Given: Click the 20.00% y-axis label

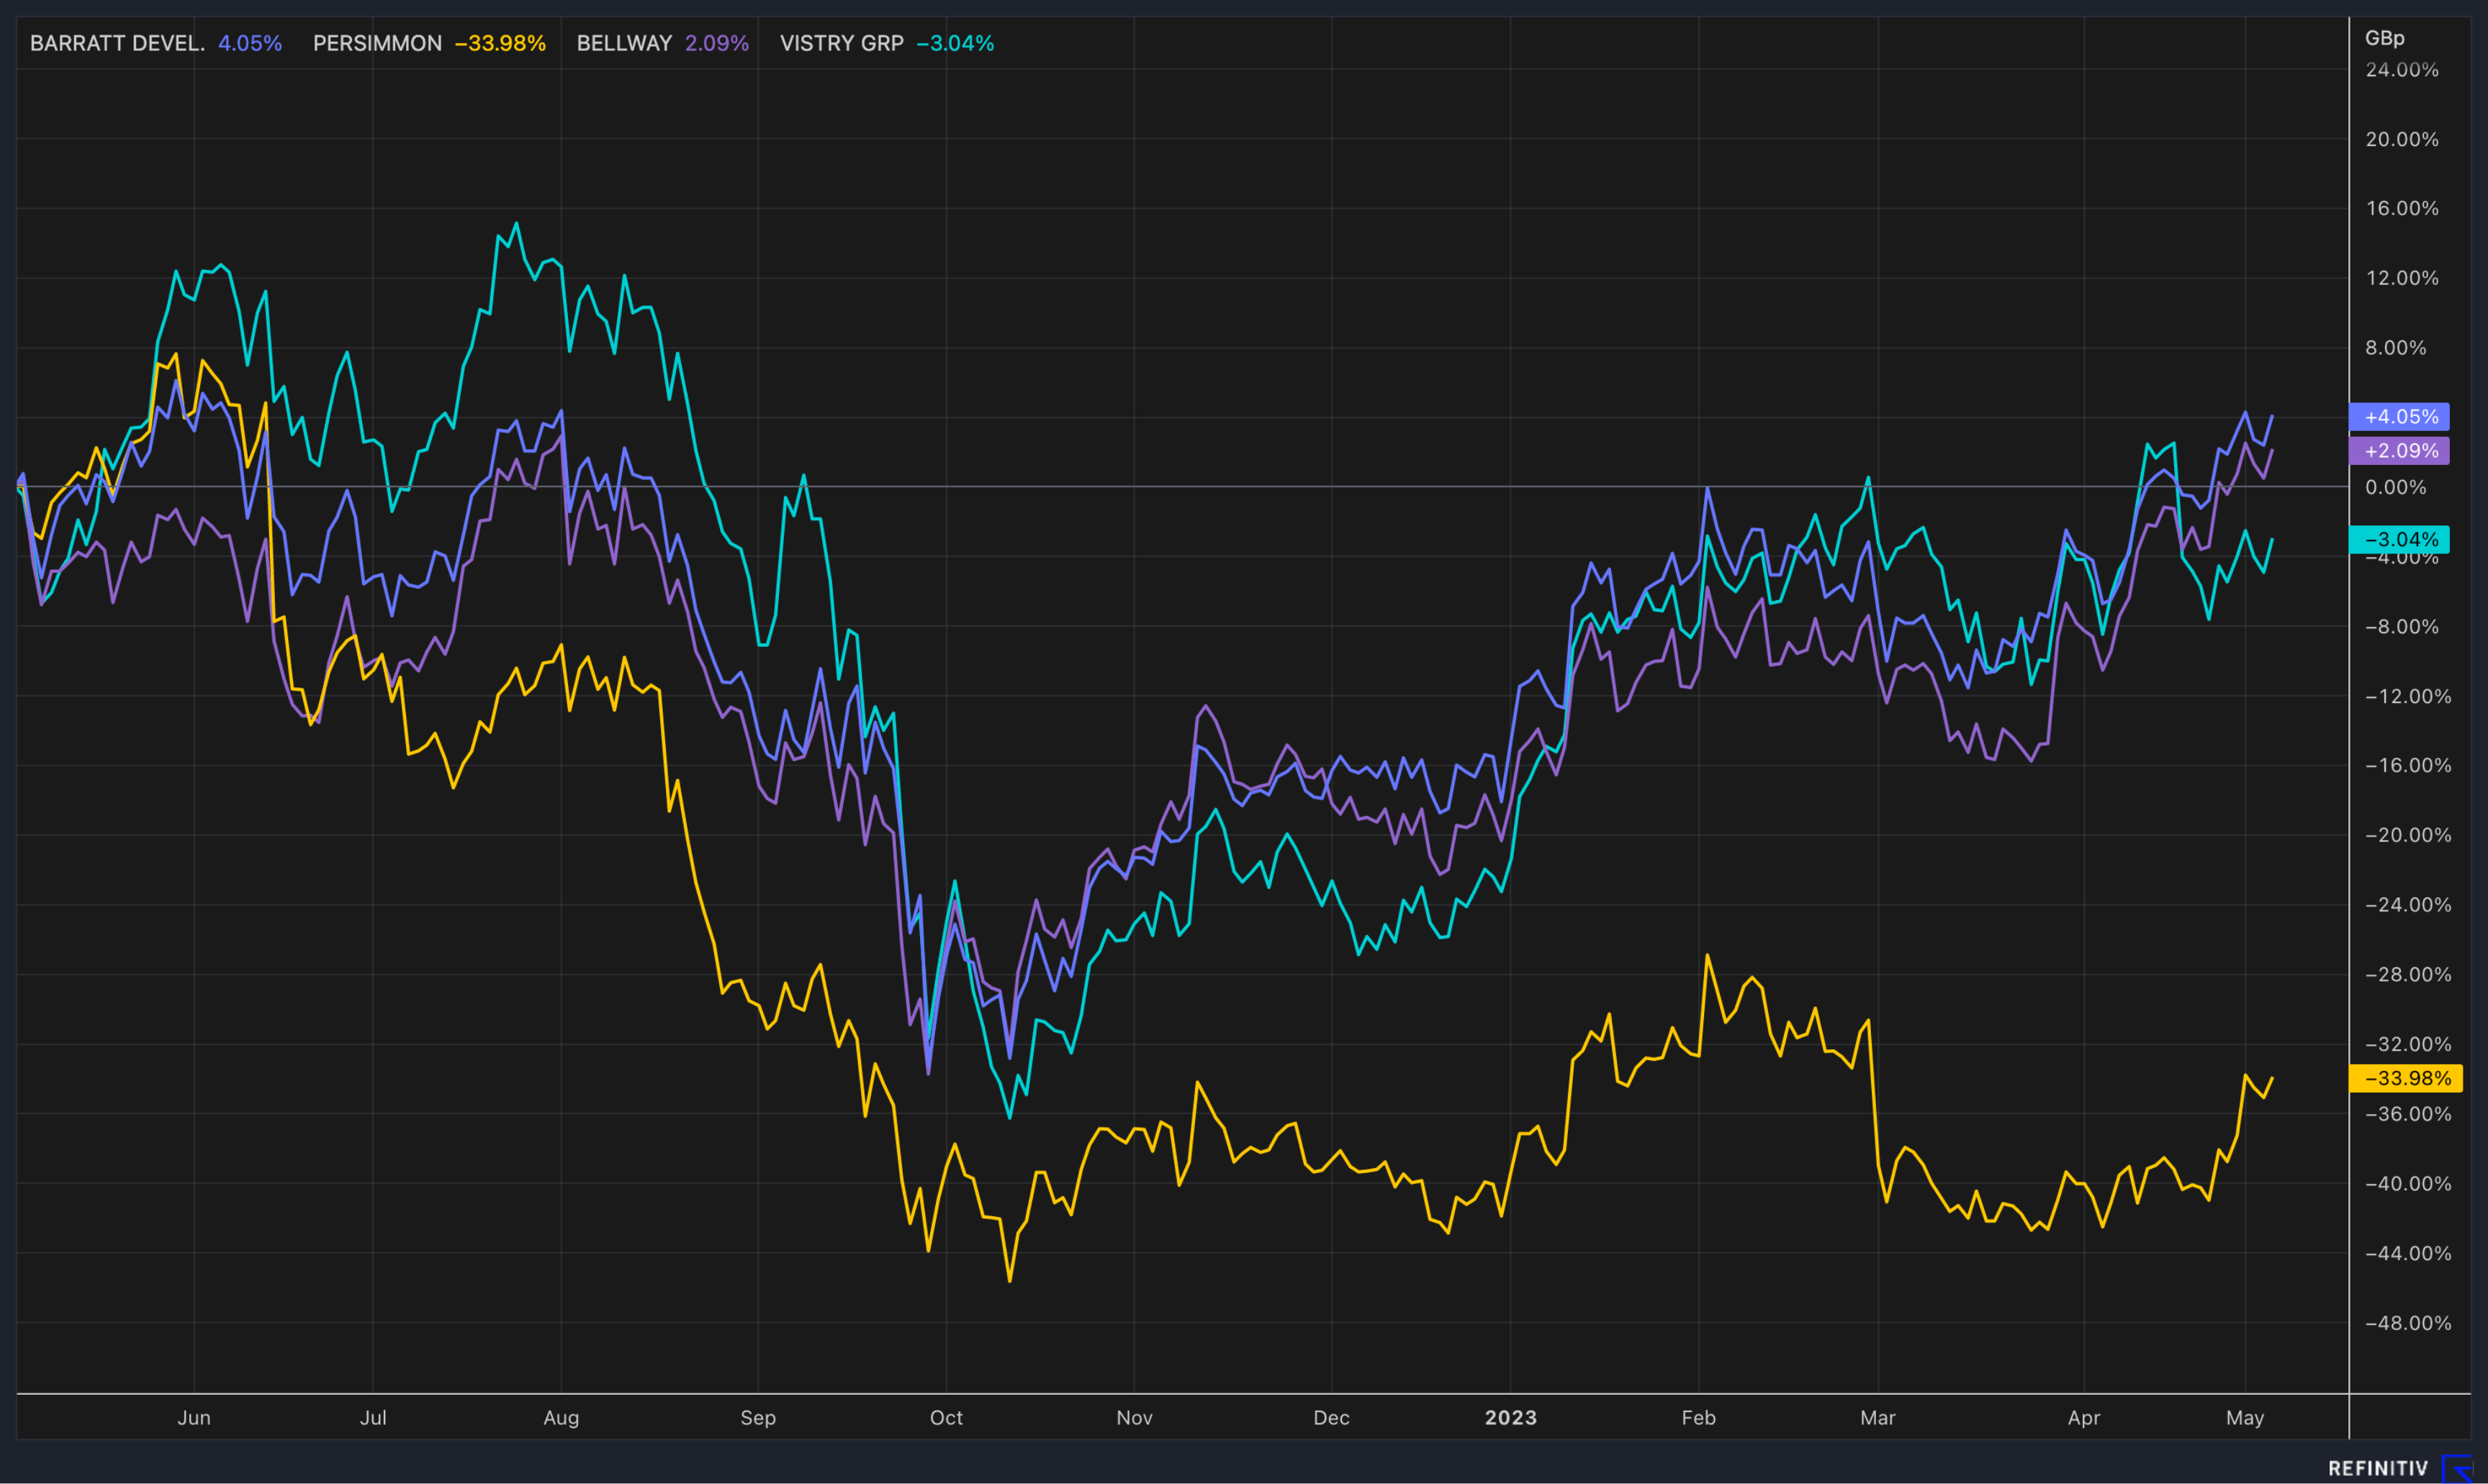Looking at the screenshot, I should pos(2402,139).
